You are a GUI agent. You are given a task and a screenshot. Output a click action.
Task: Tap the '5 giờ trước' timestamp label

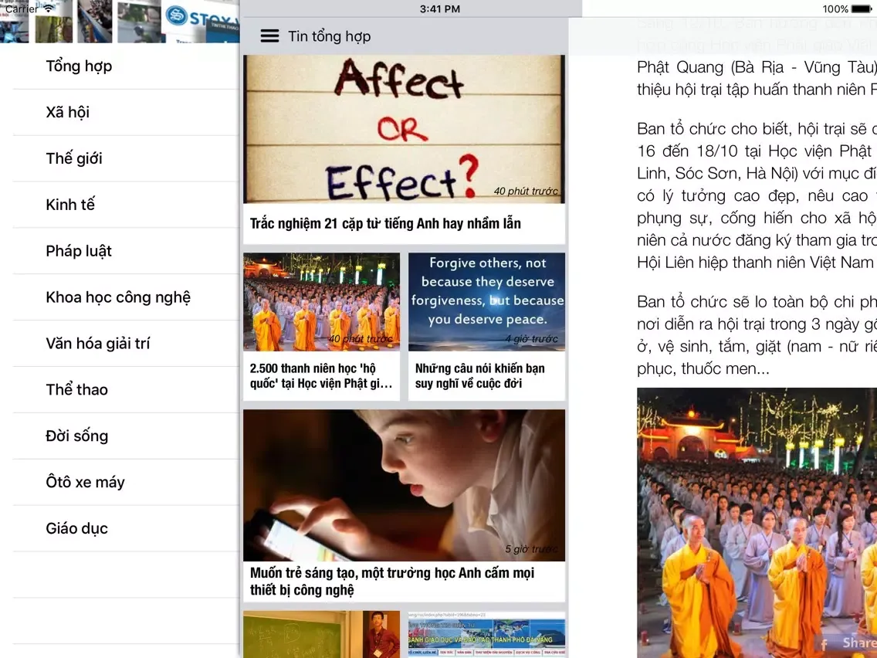[x=531, y=549]
